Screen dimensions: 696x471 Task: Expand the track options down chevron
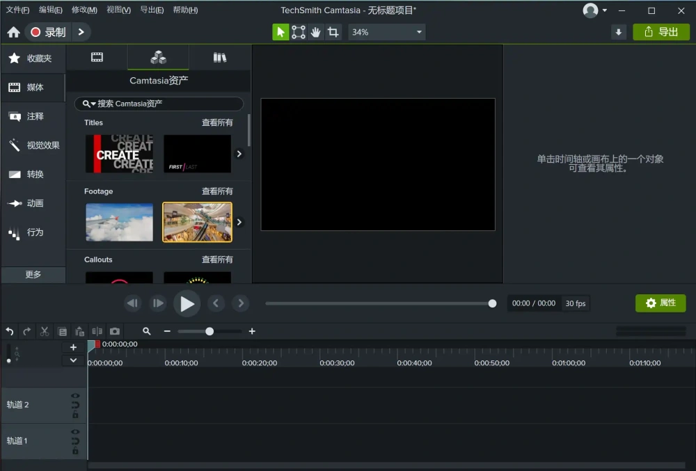coord(73,360)
